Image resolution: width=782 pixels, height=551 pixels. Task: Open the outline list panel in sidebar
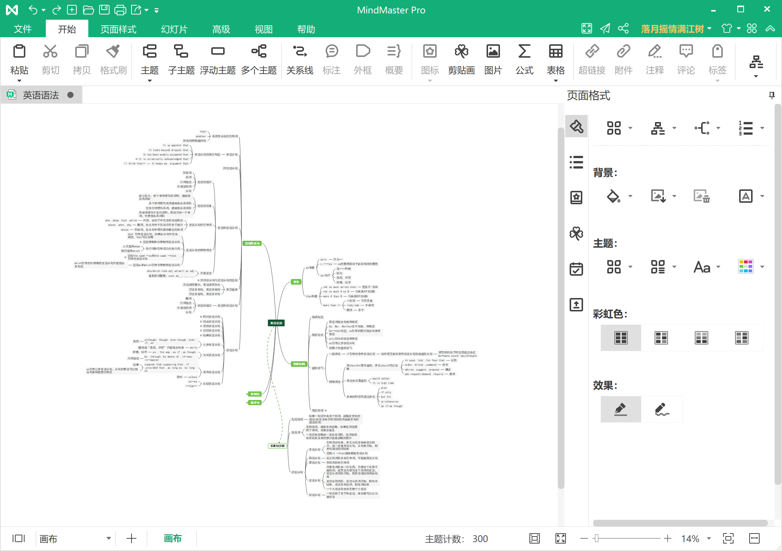(x=576, y=162)
